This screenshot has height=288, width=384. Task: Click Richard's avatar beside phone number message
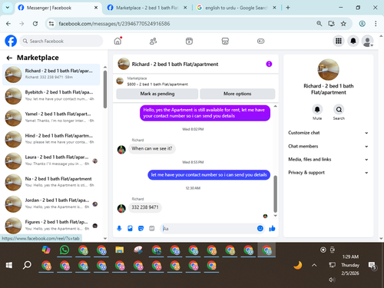(x=121, y=208)
